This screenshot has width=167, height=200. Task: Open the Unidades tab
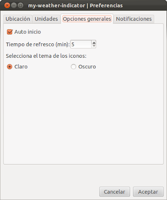point(46,19)
